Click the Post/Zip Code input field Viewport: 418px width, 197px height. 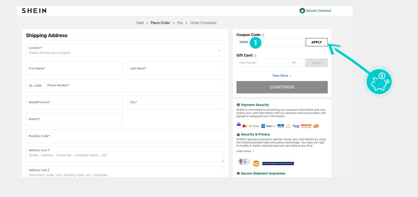pyautogui.click(x=125, y=136)
